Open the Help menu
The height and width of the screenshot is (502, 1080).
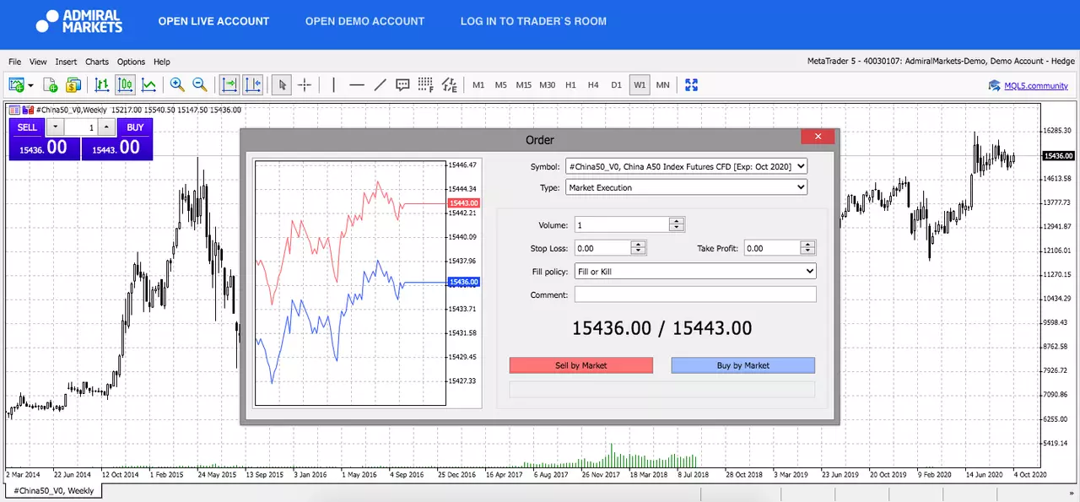pos(161,62)
